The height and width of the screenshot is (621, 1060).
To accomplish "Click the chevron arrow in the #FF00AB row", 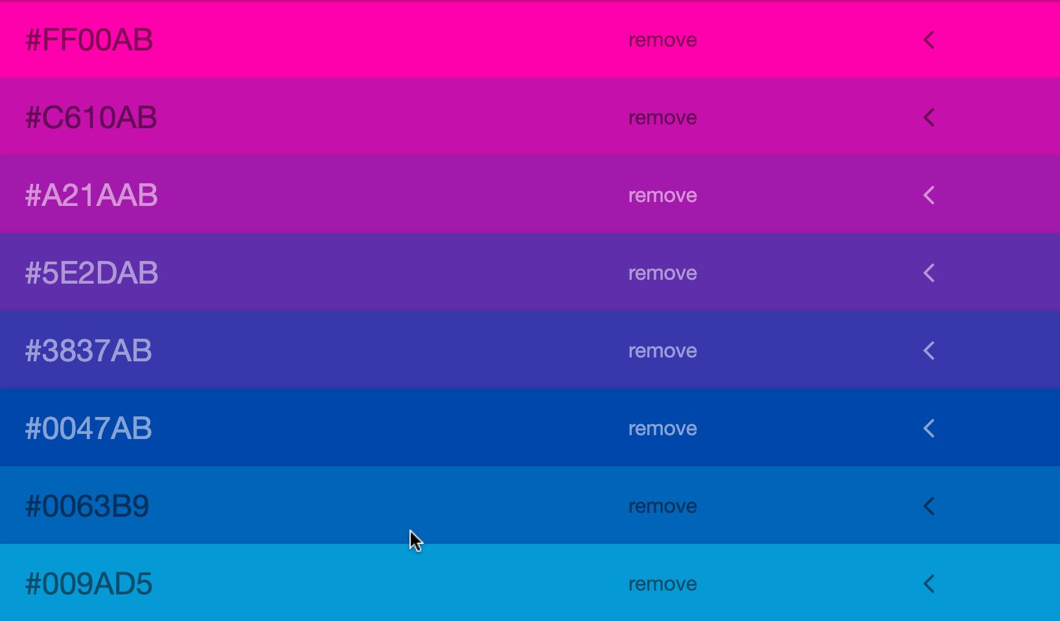I will pos(928,40).
